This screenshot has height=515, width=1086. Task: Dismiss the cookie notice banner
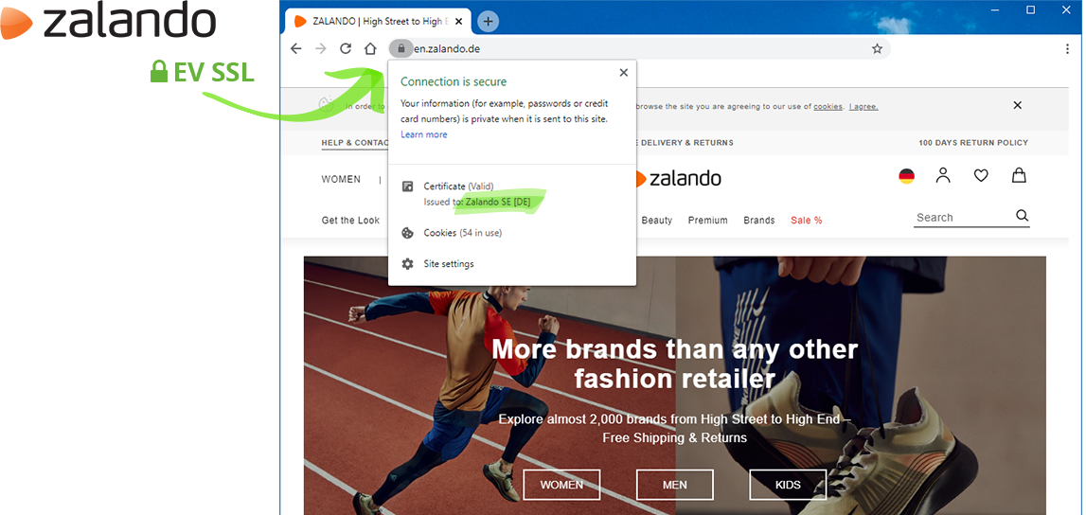pos(1018,105)
